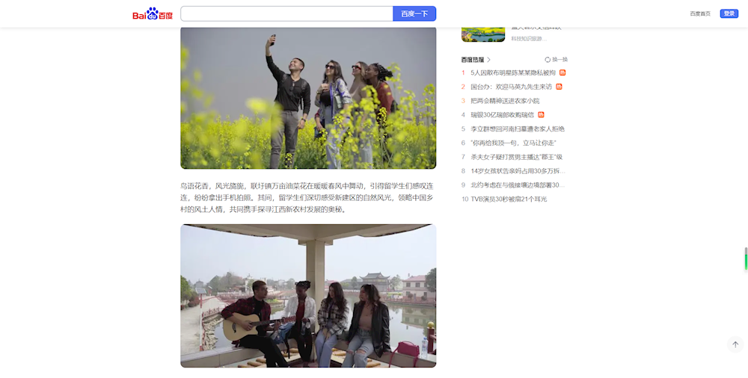Open hot search TVB演员30秒被扇21个耳光

pyautogui.click(x=509, y=199)
